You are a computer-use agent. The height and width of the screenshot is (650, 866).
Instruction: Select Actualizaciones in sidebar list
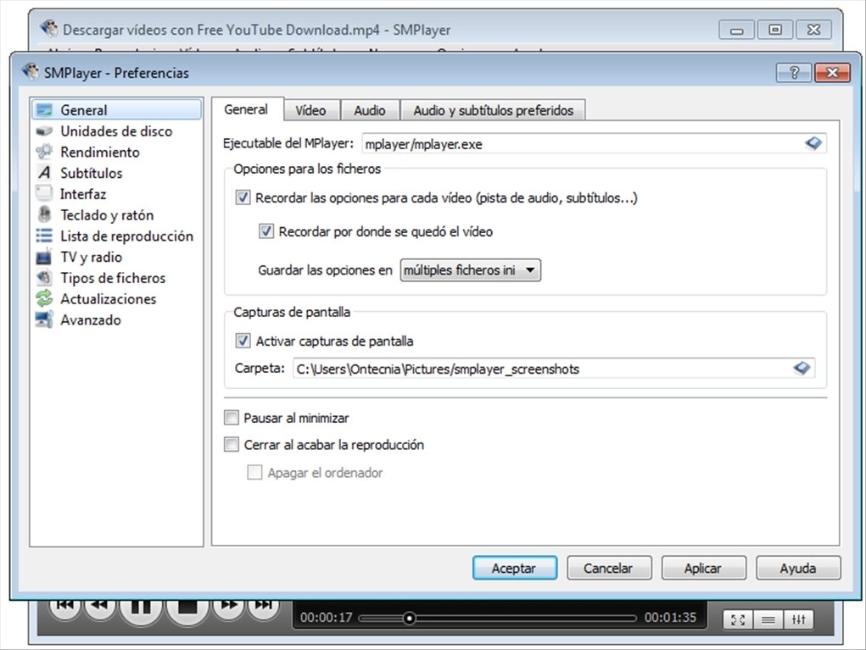[116, 298]
